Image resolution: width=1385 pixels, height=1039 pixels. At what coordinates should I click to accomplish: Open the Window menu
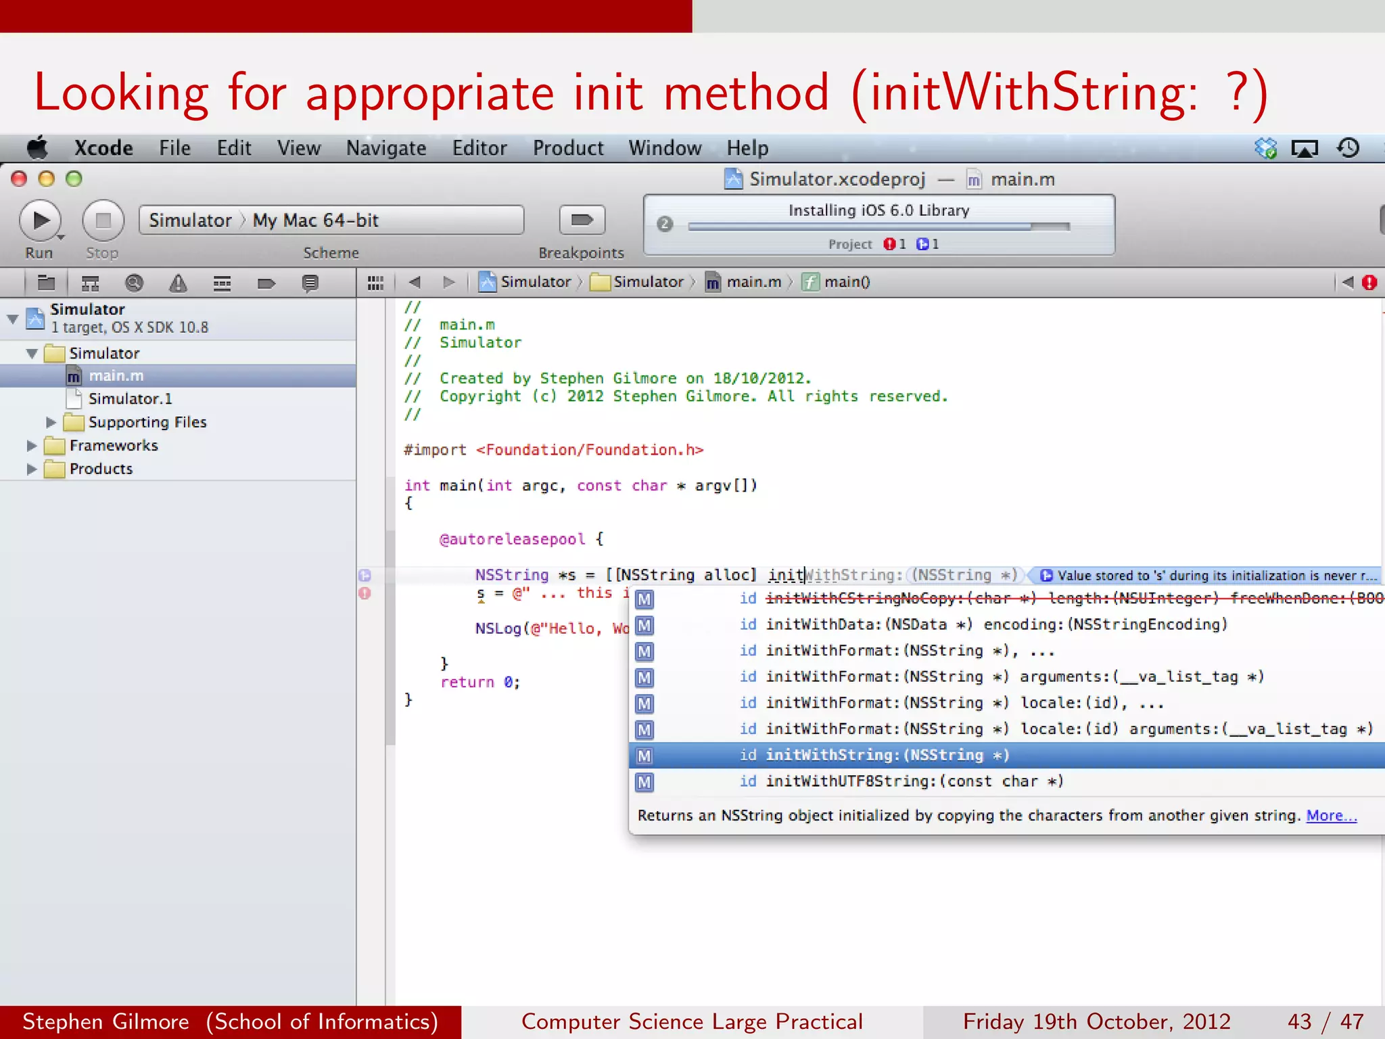coord(665,148)
